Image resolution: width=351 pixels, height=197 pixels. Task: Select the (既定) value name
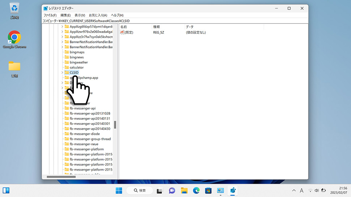click(129, 32)
